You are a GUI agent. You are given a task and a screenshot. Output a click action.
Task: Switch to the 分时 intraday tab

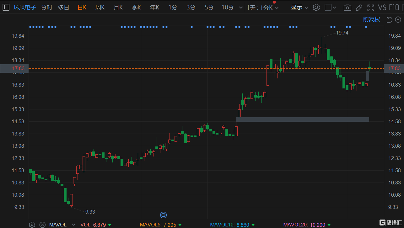(47, 8)
